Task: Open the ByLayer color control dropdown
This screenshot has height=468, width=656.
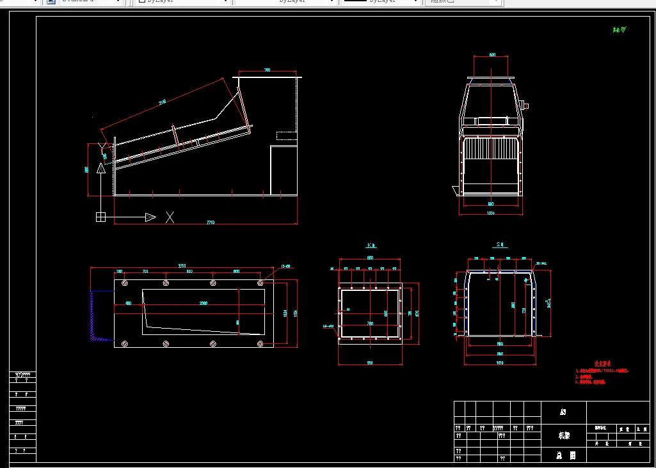Action: (183, 2)
